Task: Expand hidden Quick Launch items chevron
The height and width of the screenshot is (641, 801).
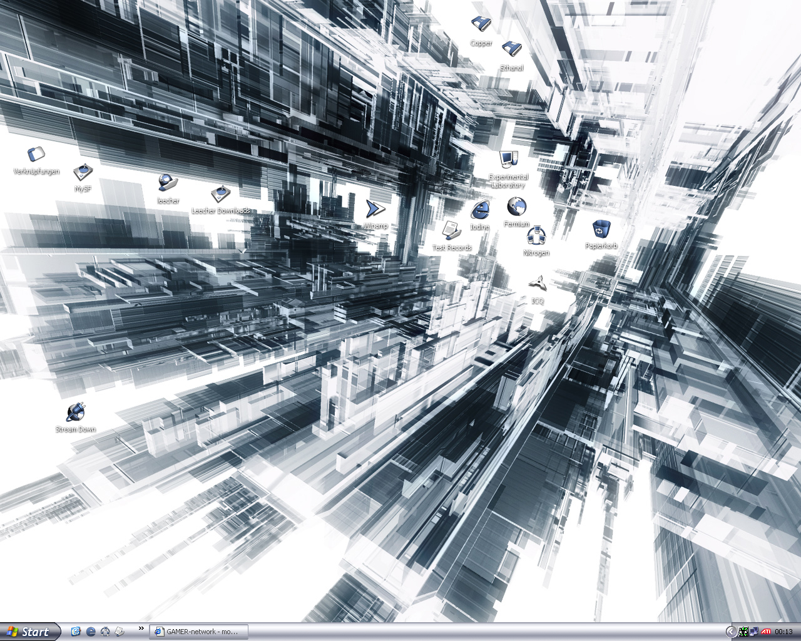Action: (x=141, y=628)
